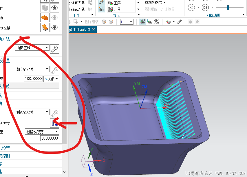Click the show coordinate axis eye icon
This screenshot has width=247, height=177.
point(150,22)
